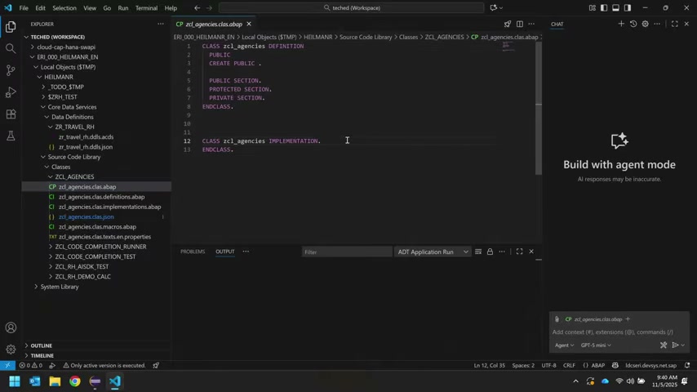Close the bottom panel

click(x=531, y=252)
